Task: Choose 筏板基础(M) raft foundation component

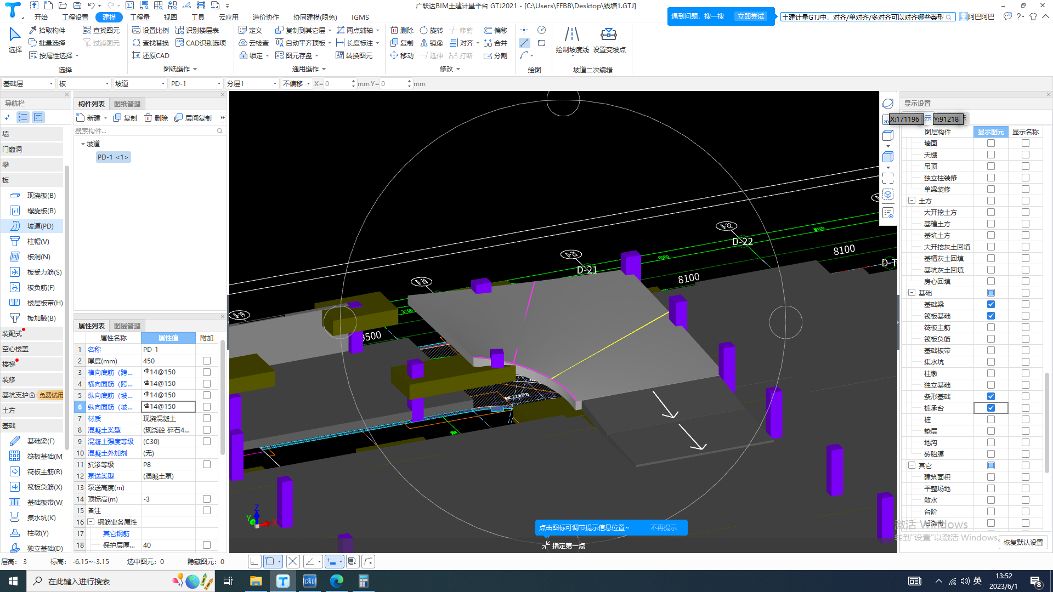Action: pos(32,456)
